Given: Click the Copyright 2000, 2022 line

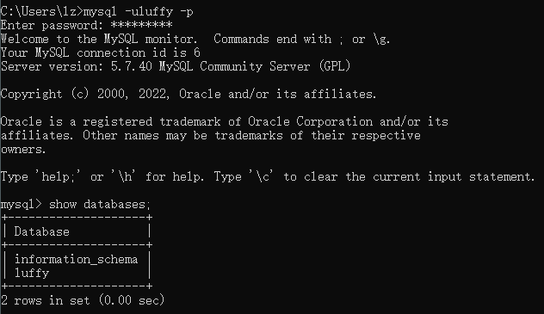Looking at the screenshot, I should click(x=189, y=94).
